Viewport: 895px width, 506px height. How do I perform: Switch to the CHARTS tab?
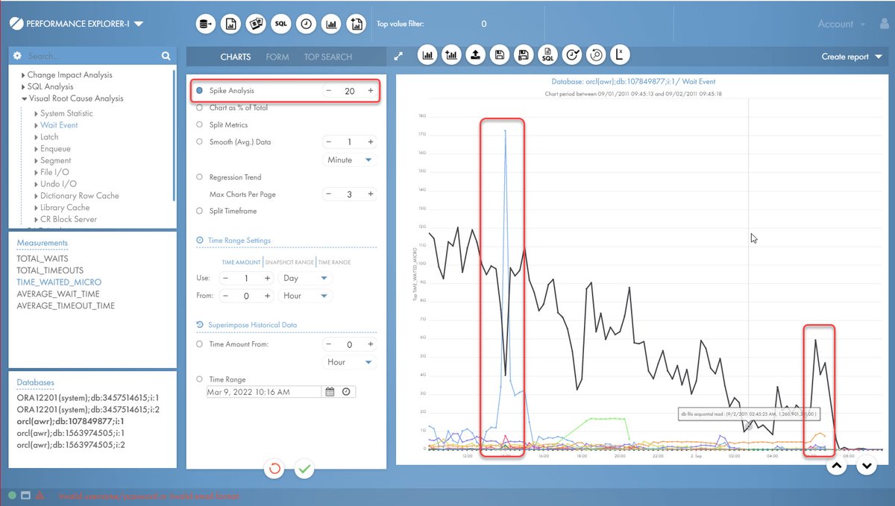pos(236,57)
